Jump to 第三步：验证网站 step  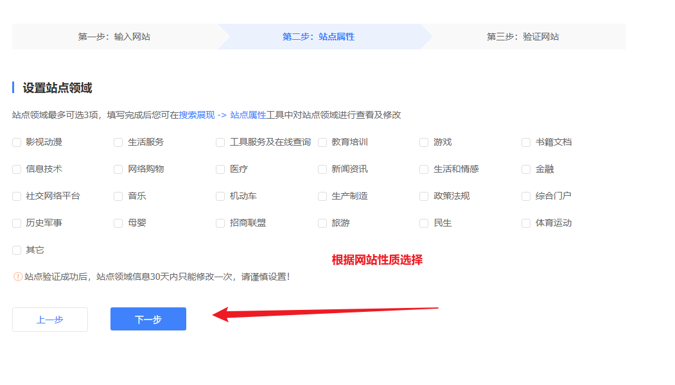[x=523, y=37]
